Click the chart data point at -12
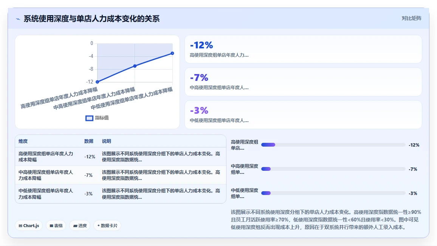The image size is (437, 246). click(97, 82)
